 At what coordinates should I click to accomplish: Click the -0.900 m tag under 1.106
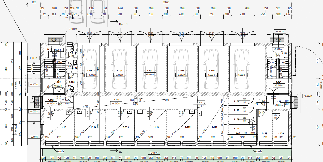tap(92, 75)
